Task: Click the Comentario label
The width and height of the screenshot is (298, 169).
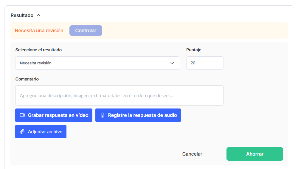Action: (27, 79)
